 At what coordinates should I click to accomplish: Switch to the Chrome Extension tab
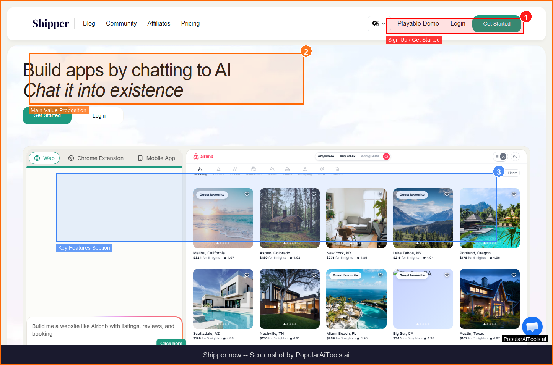(x=96, y=158)
